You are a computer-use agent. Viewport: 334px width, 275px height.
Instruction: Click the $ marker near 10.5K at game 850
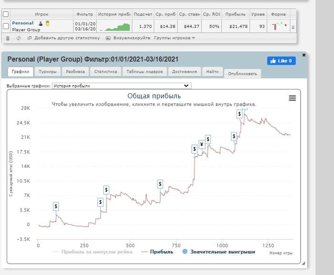point(194,149)
